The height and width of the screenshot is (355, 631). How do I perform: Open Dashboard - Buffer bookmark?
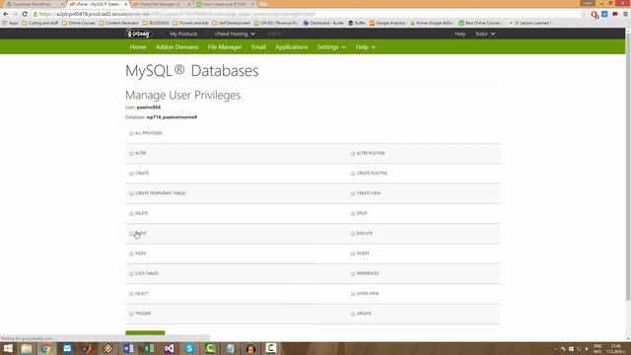(323, 23)
